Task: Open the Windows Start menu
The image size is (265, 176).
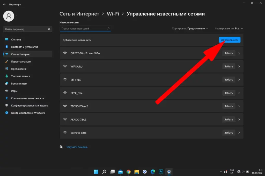Action: point(96,172)
